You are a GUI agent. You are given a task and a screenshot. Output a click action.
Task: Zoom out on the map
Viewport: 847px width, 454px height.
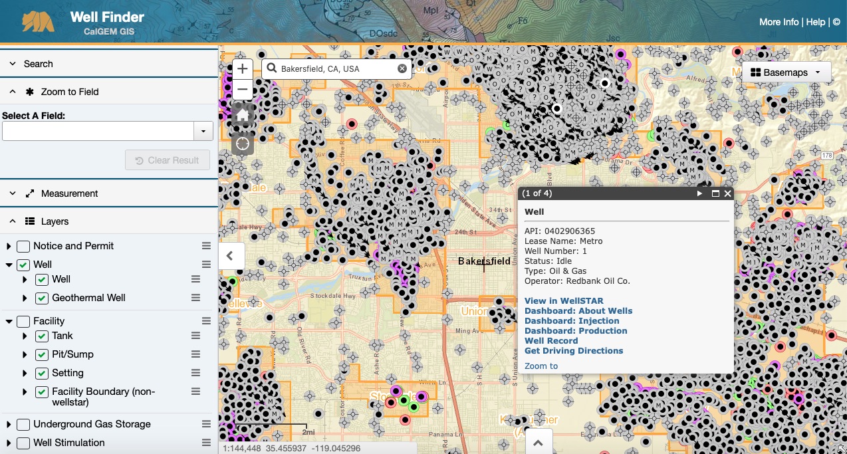(242, 89)
